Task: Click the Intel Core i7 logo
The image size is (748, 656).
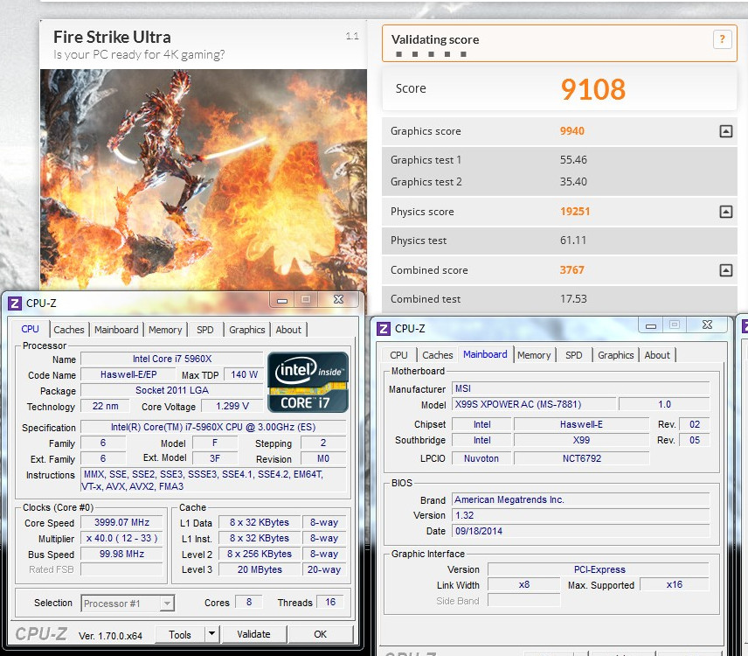Action: tap(308, 381)
